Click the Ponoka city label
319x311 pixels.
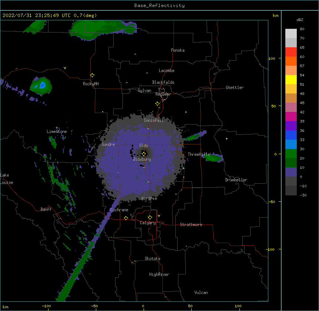178,50
